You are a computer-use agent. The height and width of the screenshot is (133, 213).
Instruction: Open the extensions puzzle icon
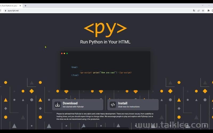pyautogui.click(x=208, y=11)
